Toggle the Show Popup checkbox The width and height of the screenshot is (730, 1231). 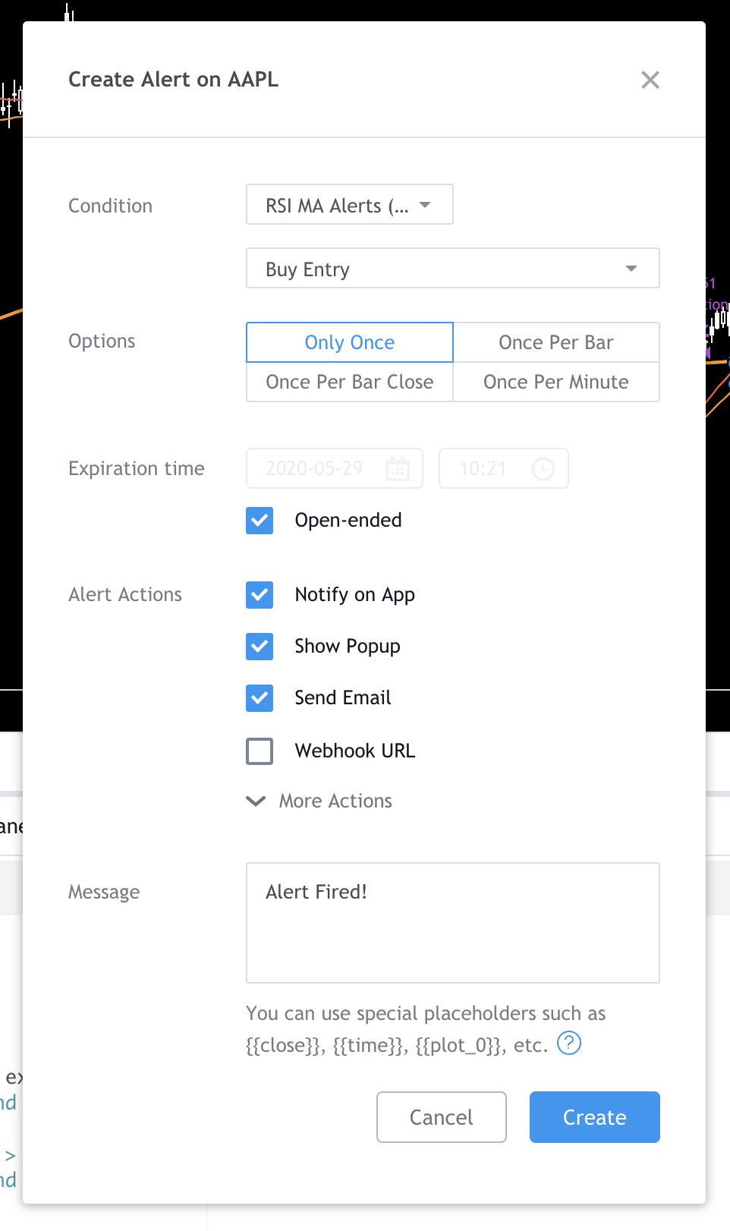(260, 647)
